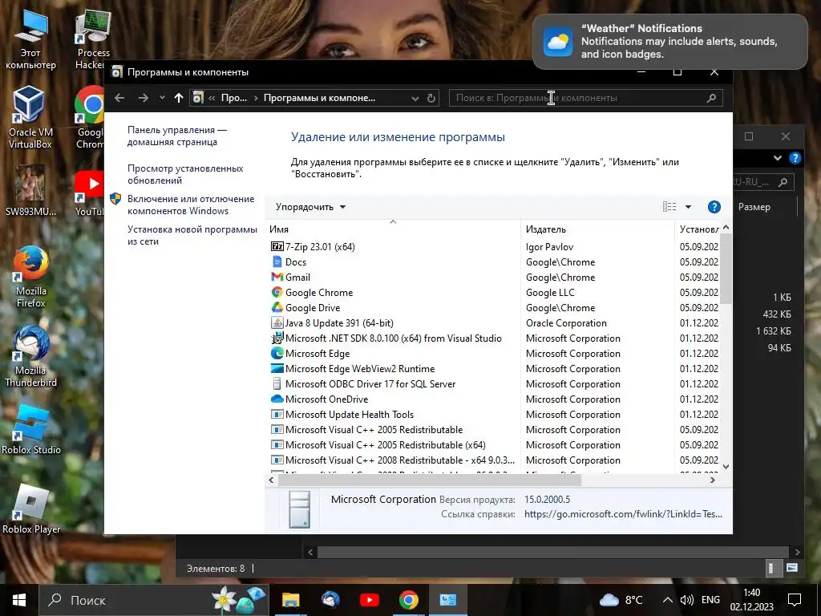Select the Gmail program icon
821x616 pixels.
(x=277, y=277)
